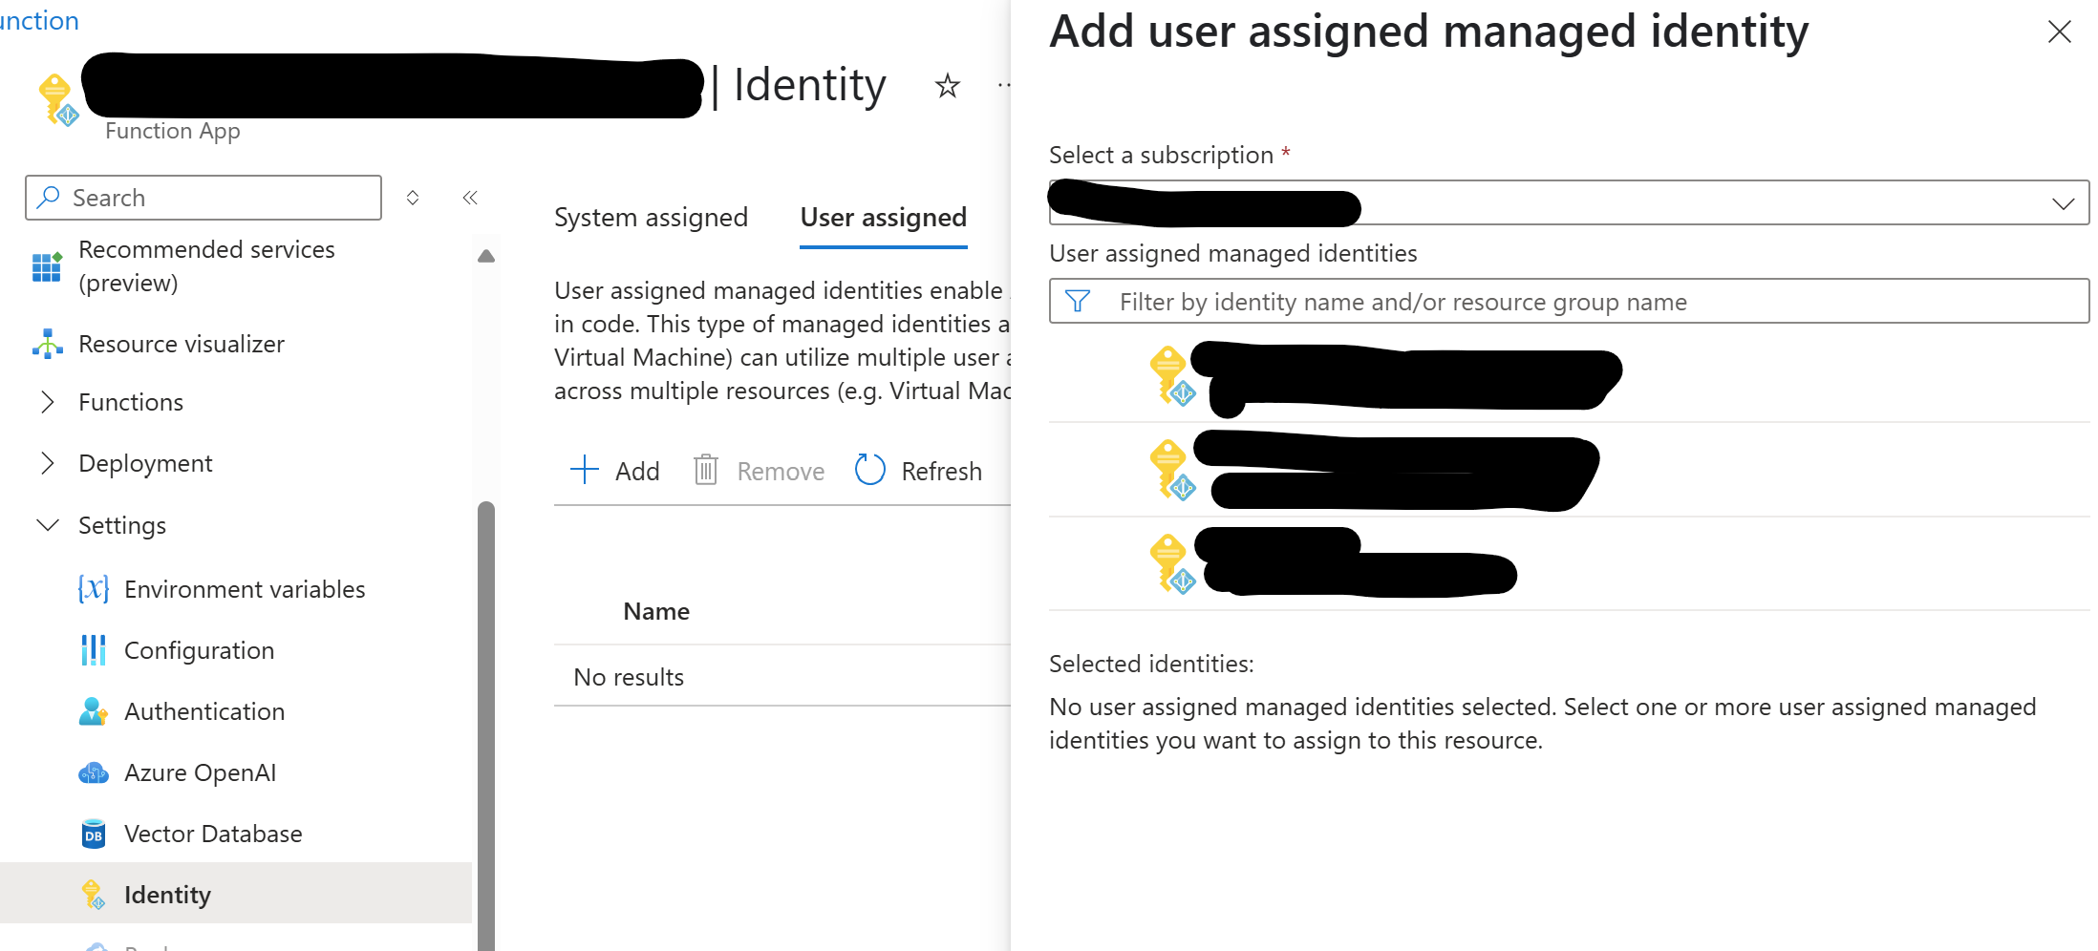Image resolution: width=2098 pixels, height=951 pixels.
Task: Click the search magnifier icon in sidebar
Action: (x=48, y=197)
